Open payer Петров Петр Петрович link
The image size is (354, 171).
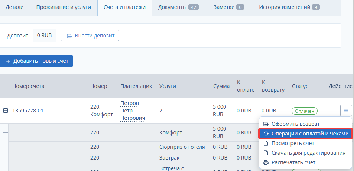point(133,111)
